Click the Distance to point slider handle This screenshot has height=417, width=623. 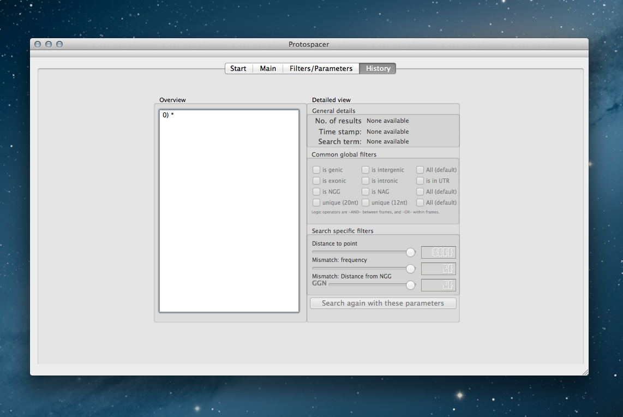point(411,252)
